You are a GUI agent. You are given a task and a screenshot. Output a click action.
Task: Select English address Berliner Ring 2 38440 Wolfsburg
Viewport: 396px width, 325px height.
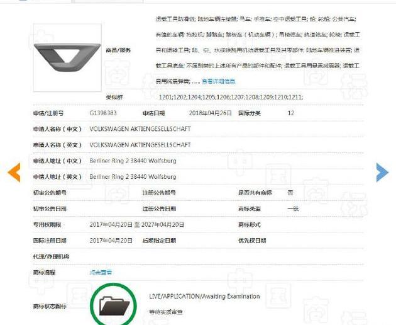(133, 177)
